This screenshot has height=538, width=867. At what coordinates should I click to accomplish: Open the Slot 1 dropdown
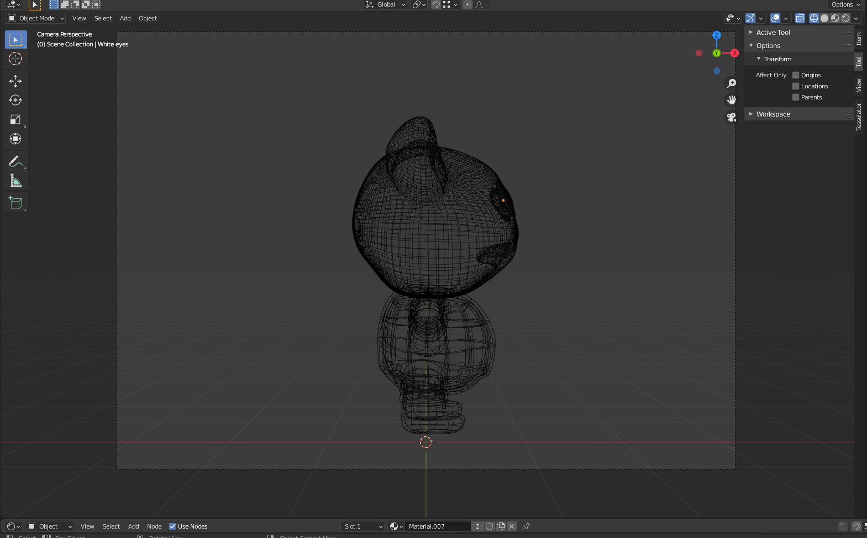pos(362,526)
